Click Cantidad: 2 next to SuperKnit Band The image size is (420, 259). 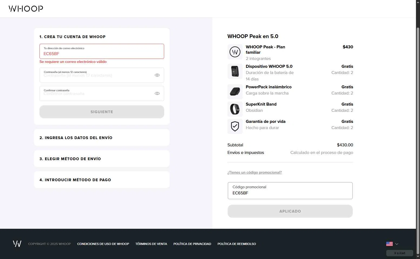coord(342,110)
